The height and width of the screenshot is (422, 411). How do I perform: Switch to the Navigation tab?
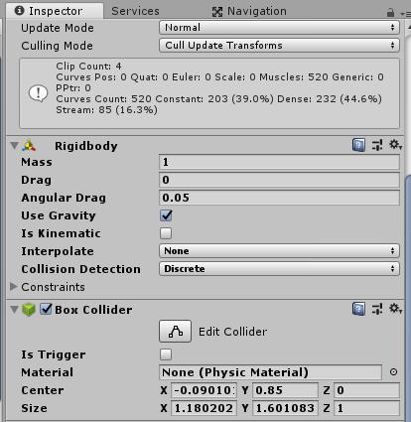pos(249,11)
